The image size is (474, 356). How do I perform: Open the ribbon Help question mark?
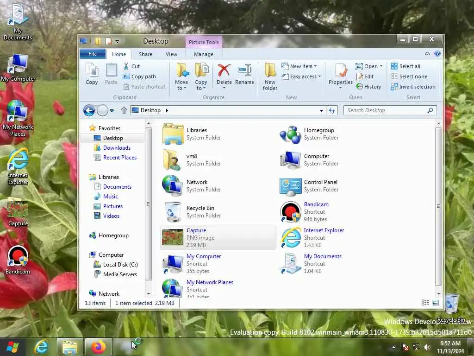[x=437, y=54]
